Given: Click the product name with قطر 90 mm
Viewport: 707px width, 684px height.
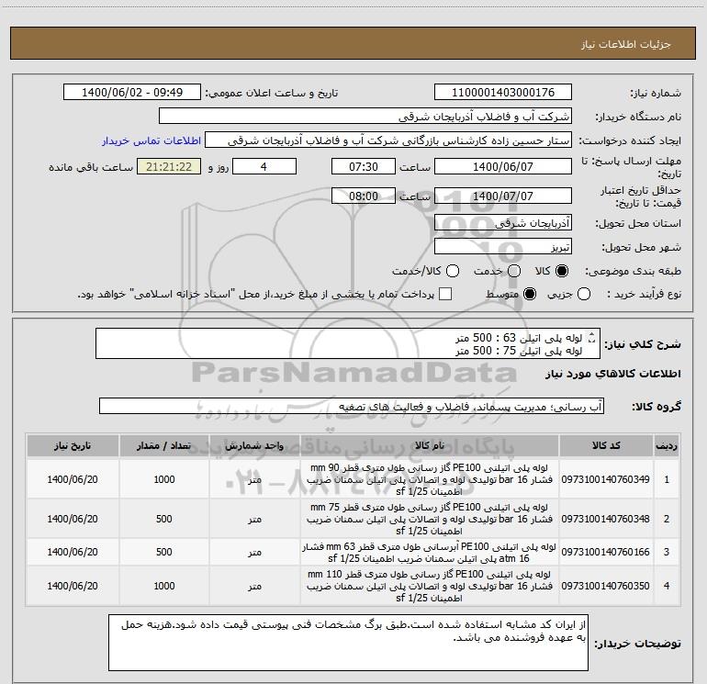Looking at the screenshot, I should click(x=430, y=479).
